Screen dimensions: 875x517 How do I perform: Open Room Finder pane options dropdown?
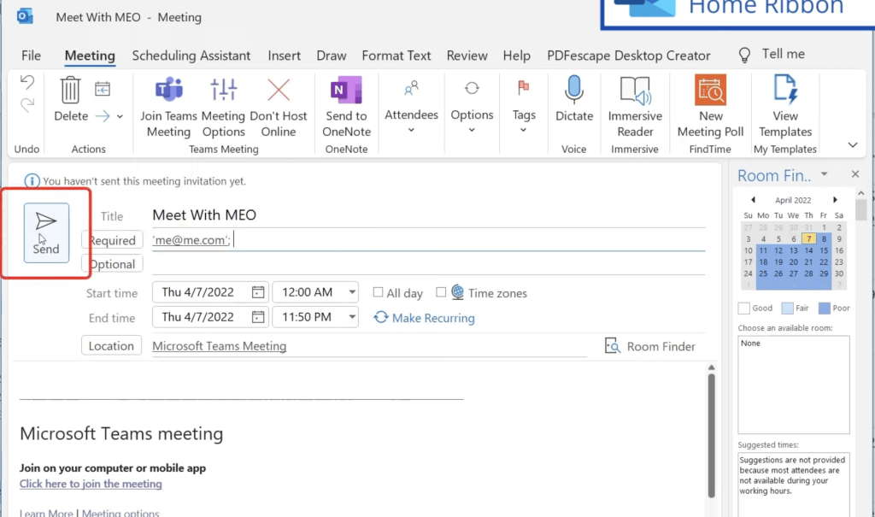tap(825, 174)
